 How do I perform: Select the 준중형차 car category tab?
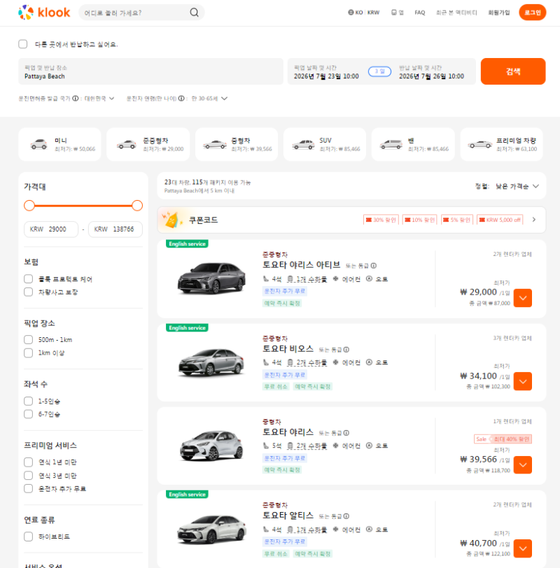[148, 145]
